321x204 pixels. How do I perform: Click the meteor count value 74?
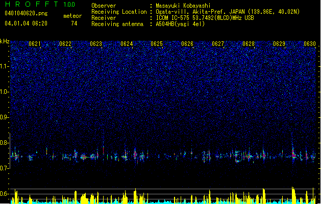coord(74,23)
